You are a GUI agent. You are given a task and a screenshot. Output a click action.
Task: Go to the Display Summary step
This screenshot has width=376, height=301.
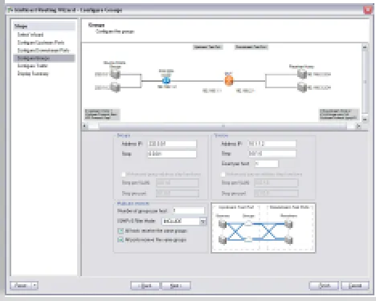click(x=33, y=74)
